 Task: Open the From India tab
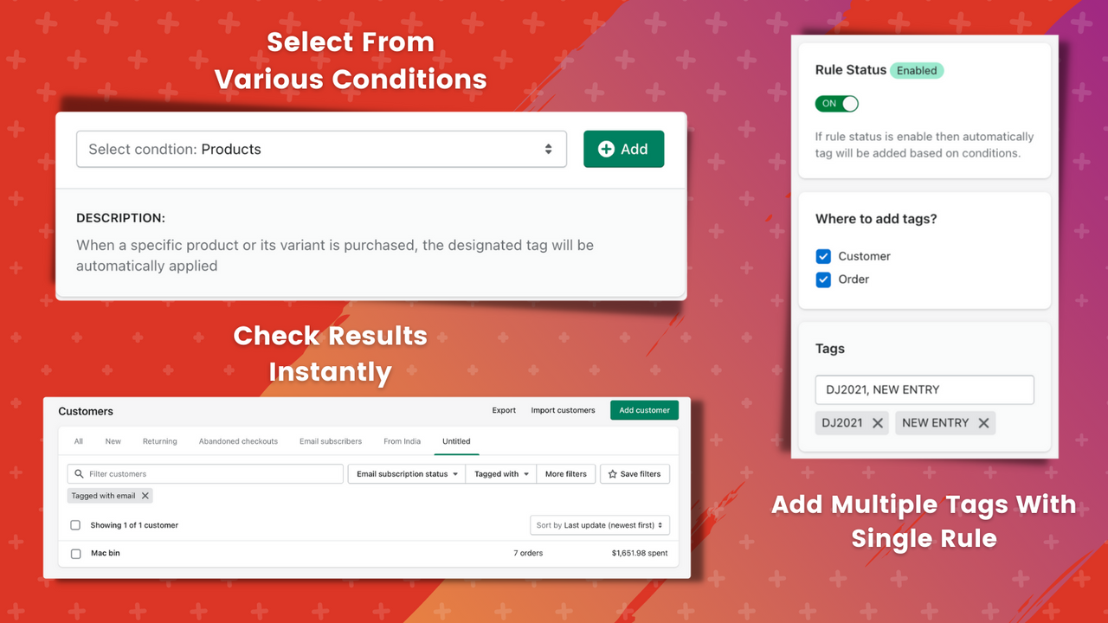pyautogui.click(x=403, y=441)
